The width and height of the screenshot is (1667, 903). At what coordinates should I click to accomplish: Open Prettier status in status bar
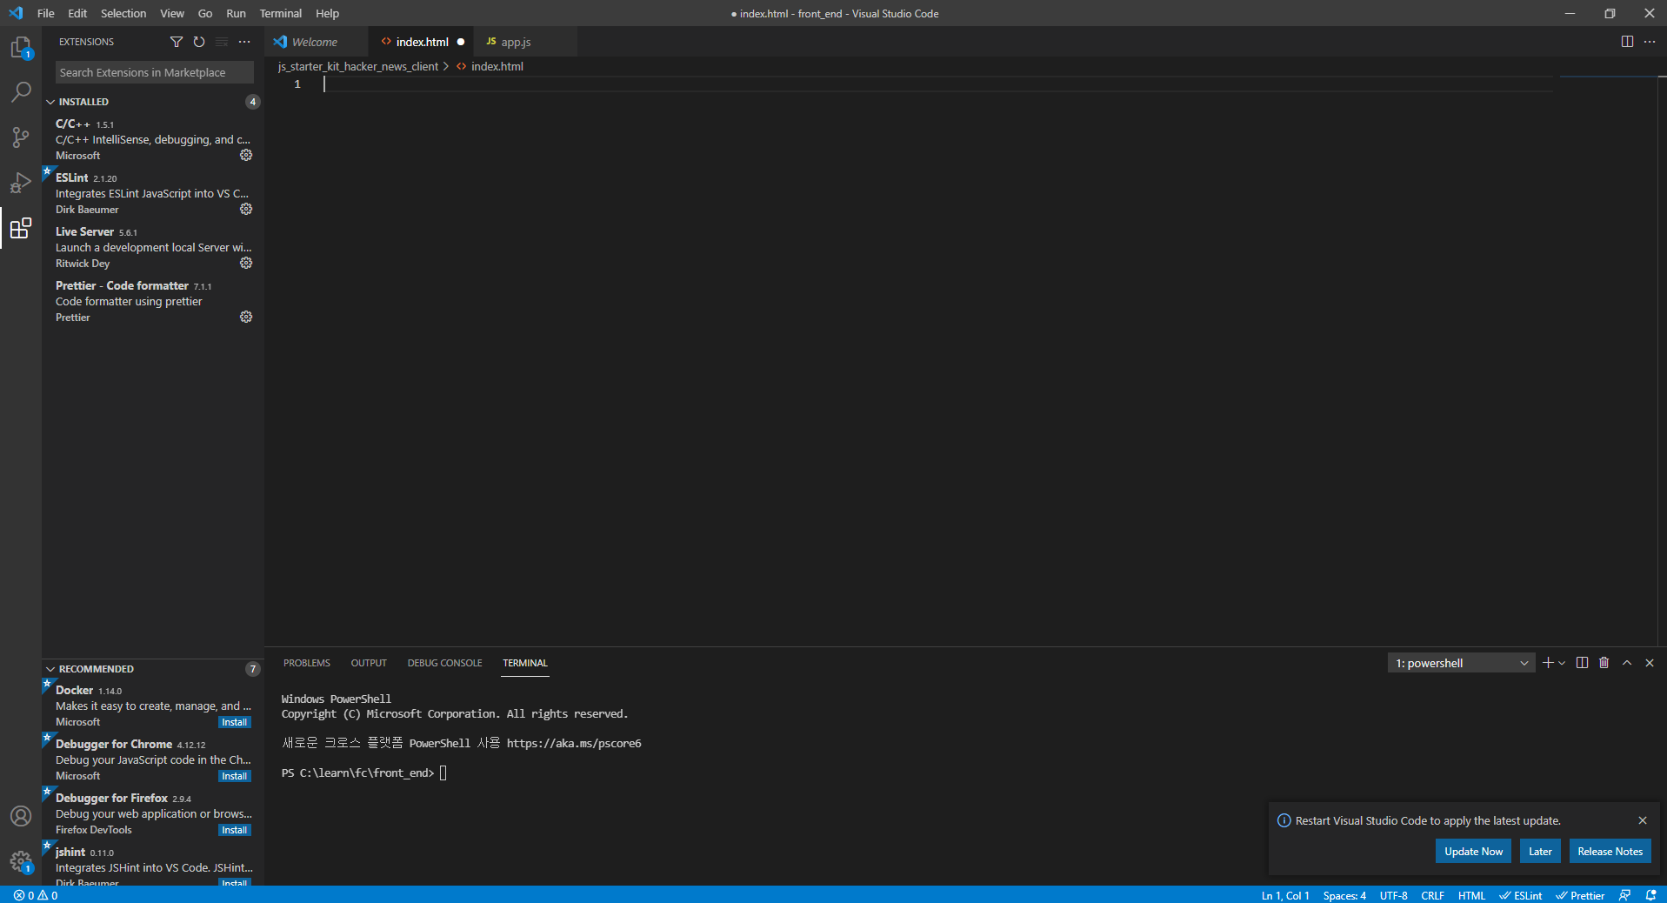(1580, 895)
